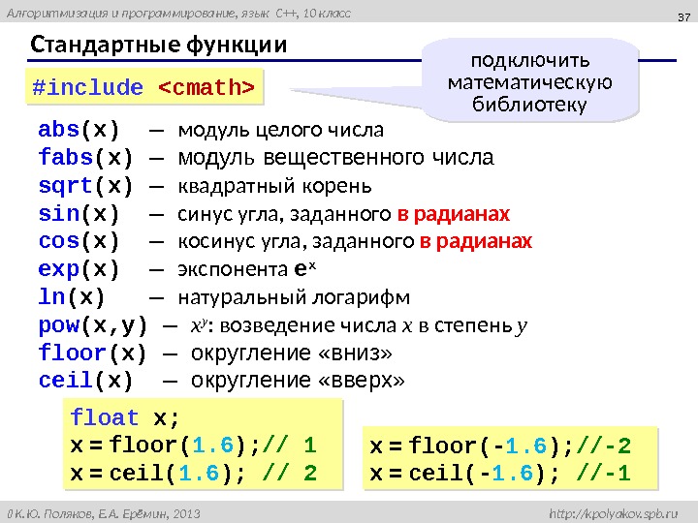Click the abs(x) function name

(x=79, y=130)
